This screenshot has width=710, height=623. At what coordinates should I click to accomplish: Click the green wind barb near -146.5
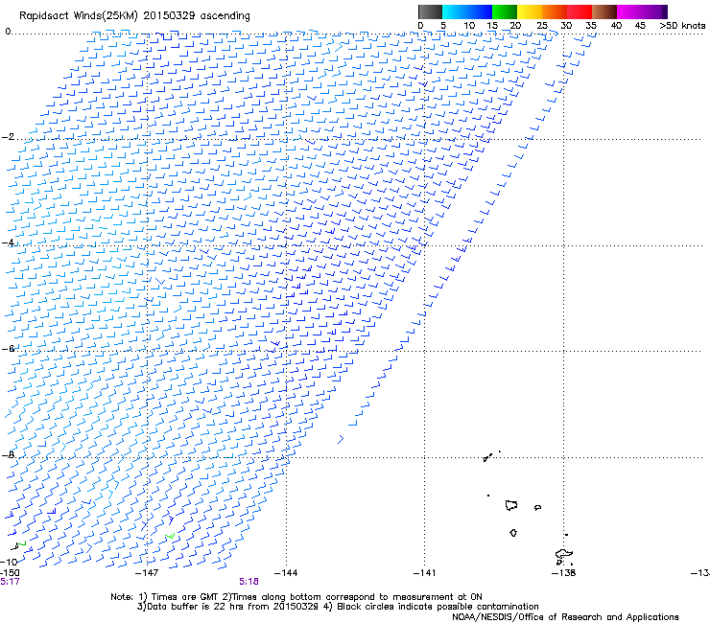coord(170,536)
